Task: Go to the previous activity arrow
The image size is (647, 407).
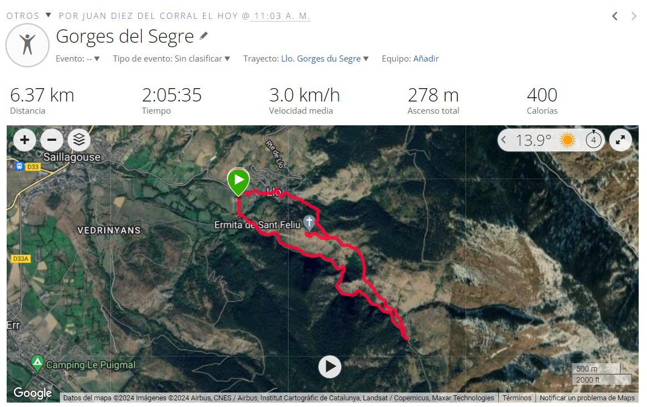Action: (x=615, y=16)
